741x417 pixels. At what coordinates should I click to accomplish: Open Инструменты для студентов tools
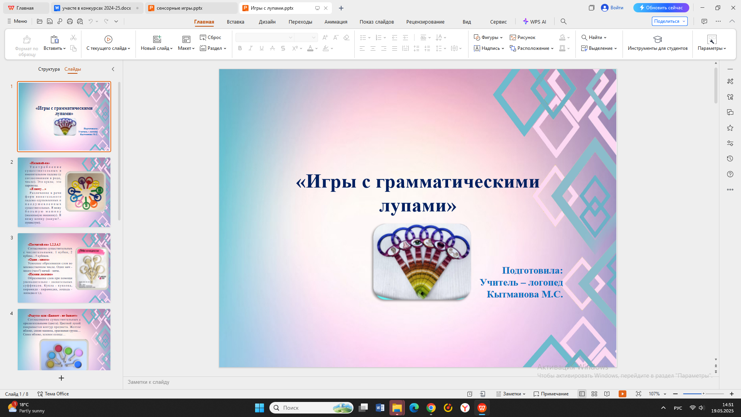tap(657, 43)
